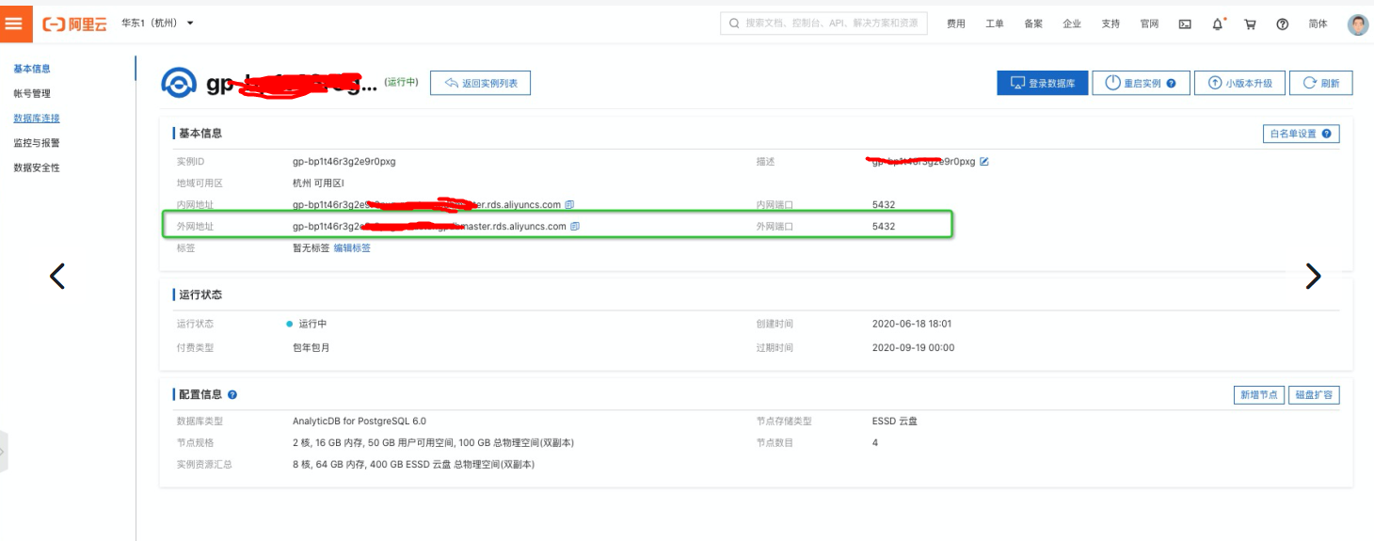Open the orange hamburger navigation menu
This screenshot has height=541, width=1374.
point(14,24)
